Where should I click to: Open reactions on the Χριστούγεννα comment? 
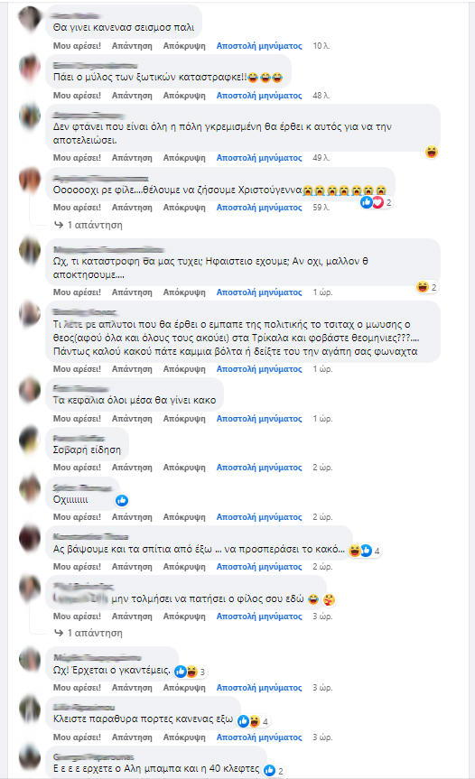(x=377, y=202)
